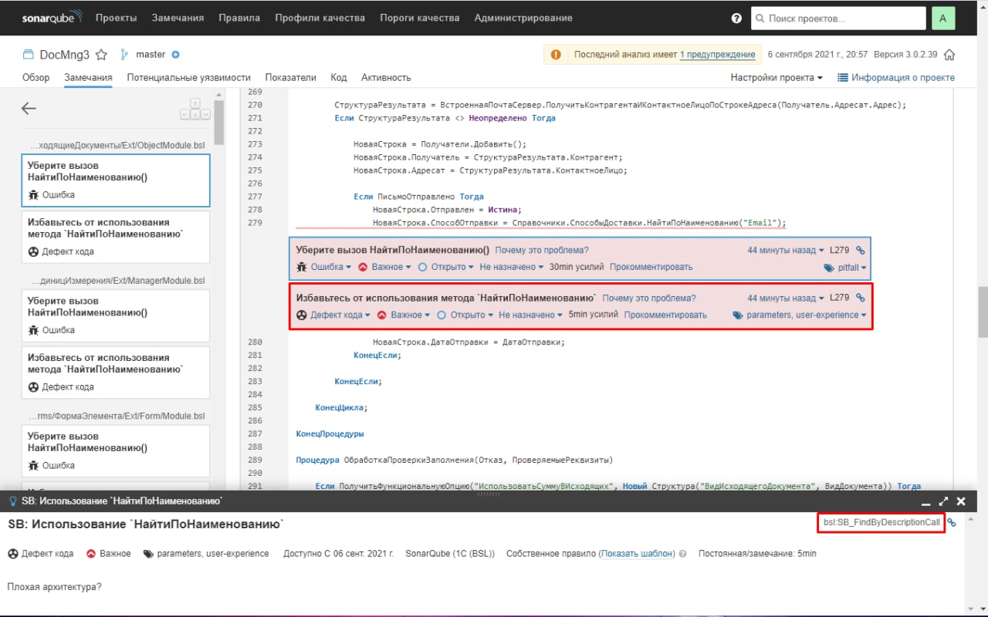
Task: Expand the bottom rule panel to full height
Action: click(943, 501)
